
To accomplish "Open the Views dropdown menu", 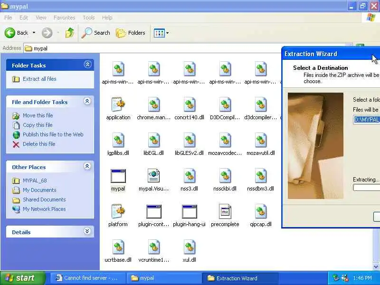I will 167,33.
